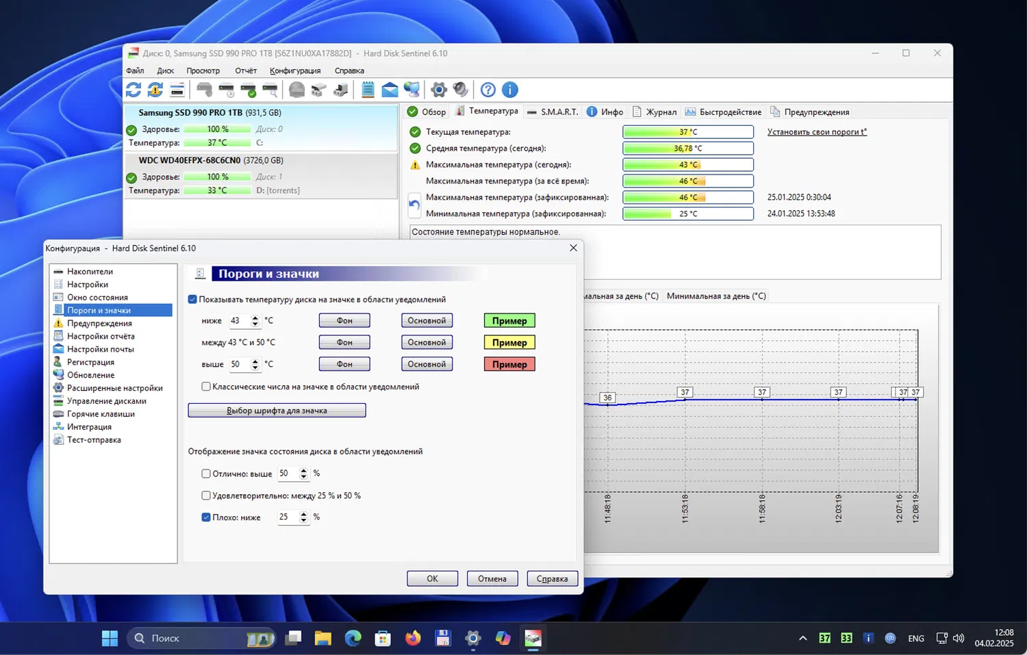Click the blue question mark help icon
The width and height of the screenshot is (1027, 655).
pos(488,90)
